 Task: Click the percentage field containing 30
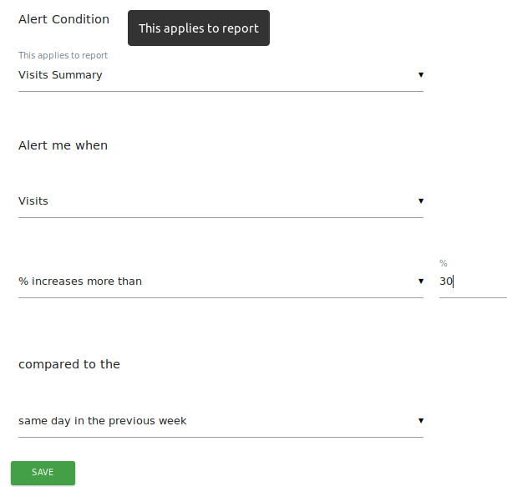pyautogui.click(x=472, y=282)
